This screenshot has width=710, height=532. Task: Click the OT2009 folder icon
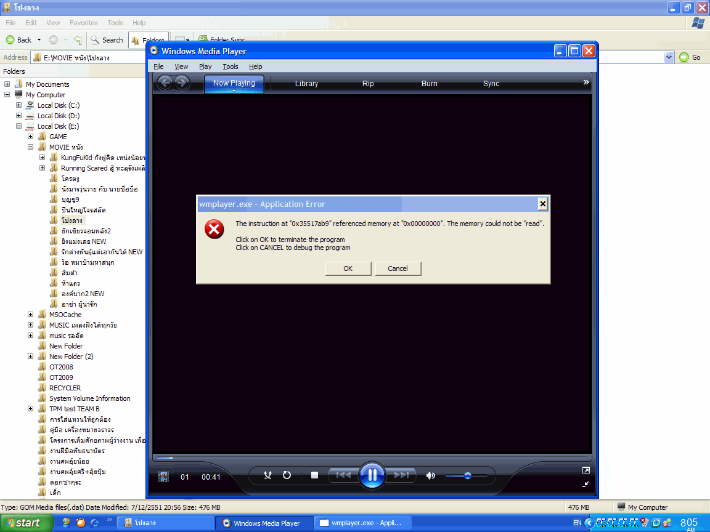point(42,377)
